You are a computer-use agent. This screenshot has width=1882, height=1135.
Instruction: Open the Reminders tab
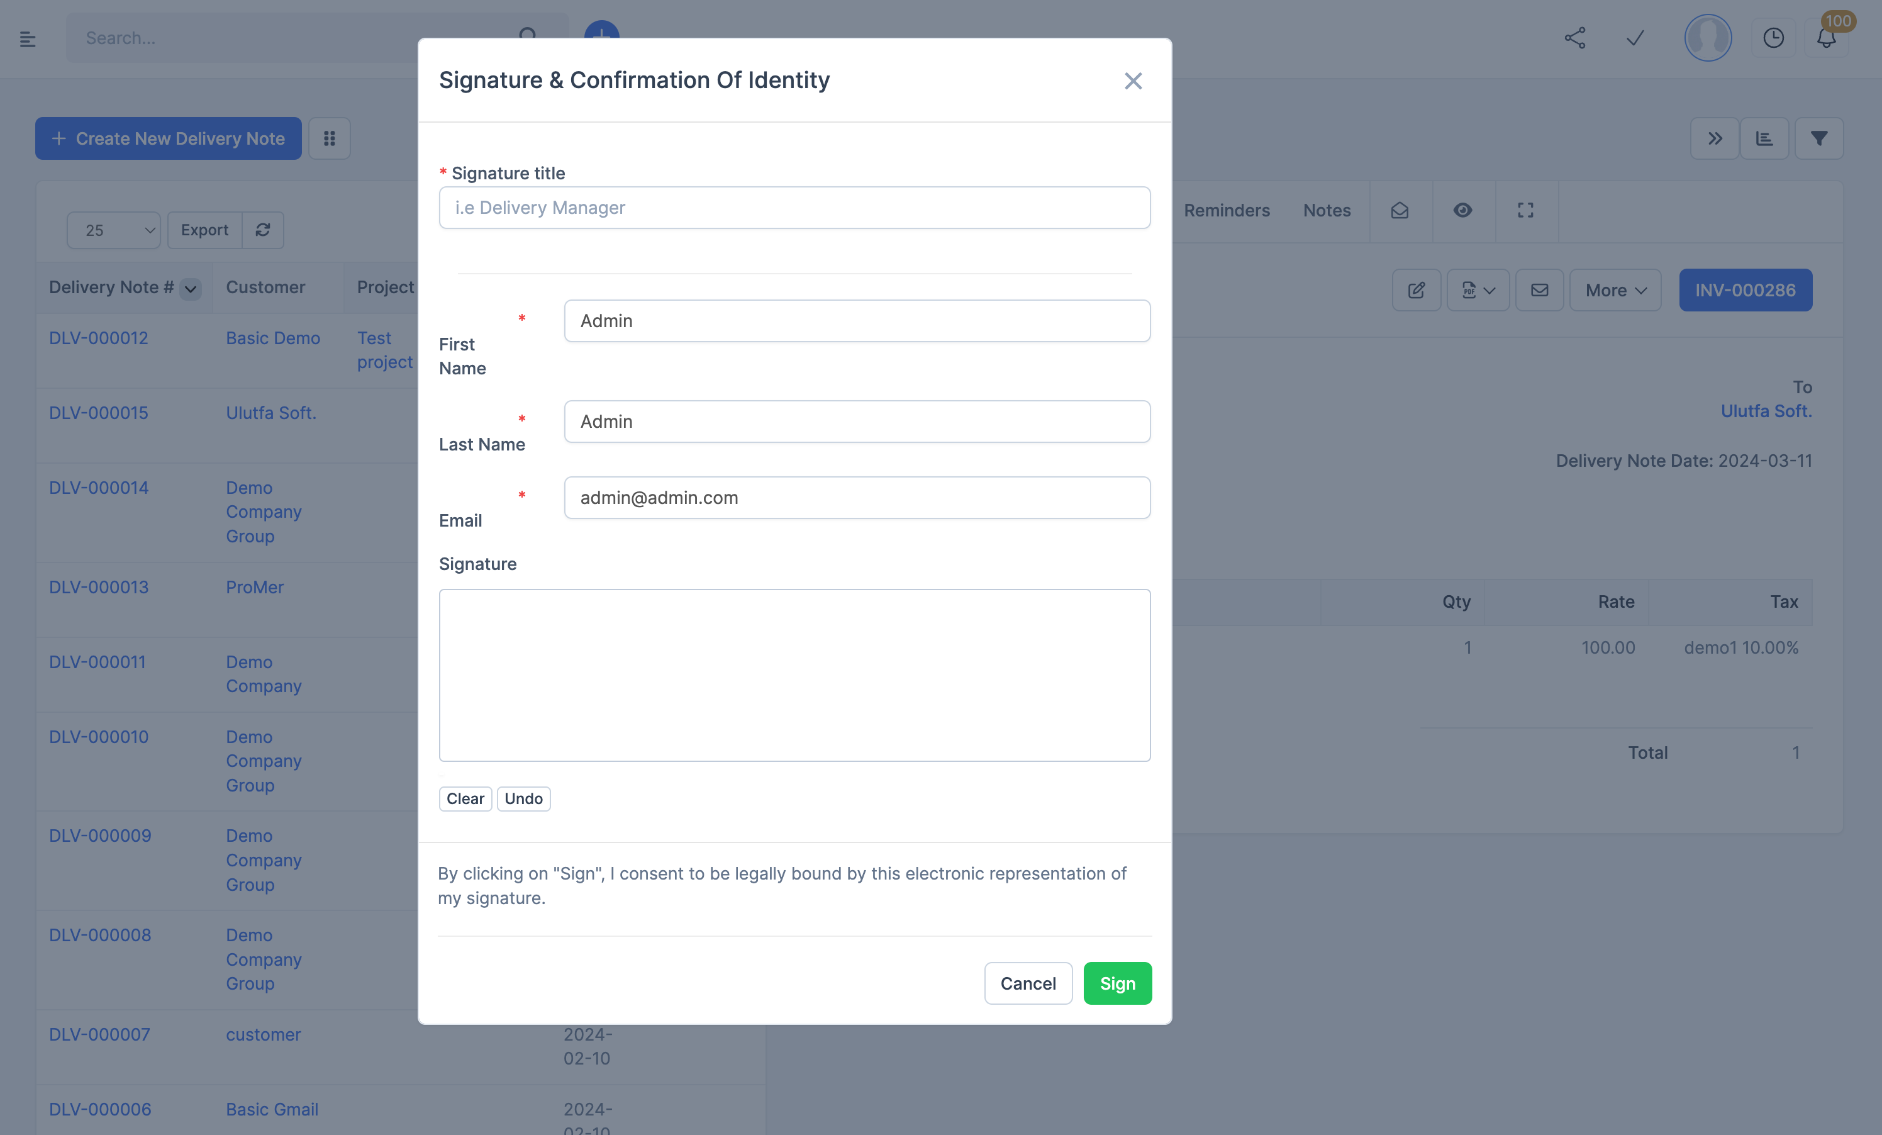[x=1226, y=211]
